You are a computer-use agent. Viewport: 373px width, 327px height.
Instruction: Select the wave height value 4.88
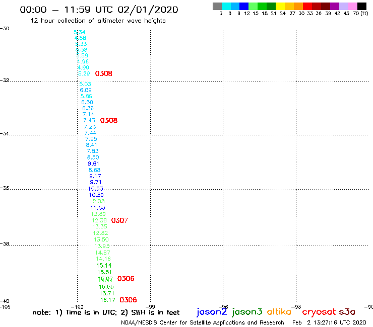[x=80, y=38]
